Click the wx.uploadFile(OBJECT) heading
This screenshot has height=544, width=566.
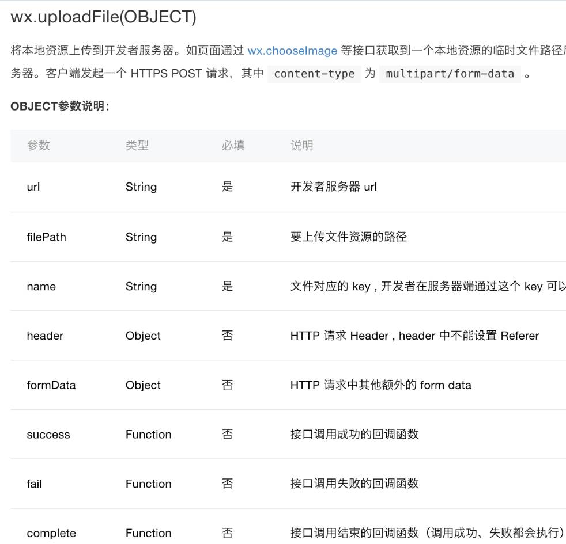tap(104, 17)
